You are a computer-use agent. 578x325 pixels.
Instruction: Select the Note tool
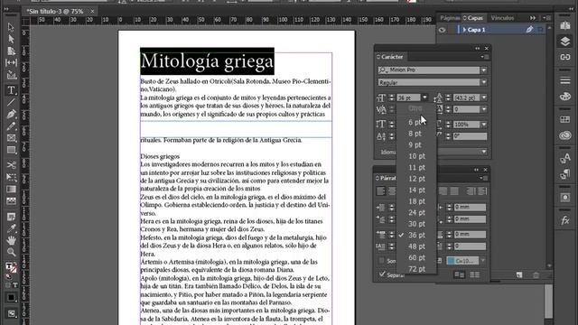(x=11, y=217)
